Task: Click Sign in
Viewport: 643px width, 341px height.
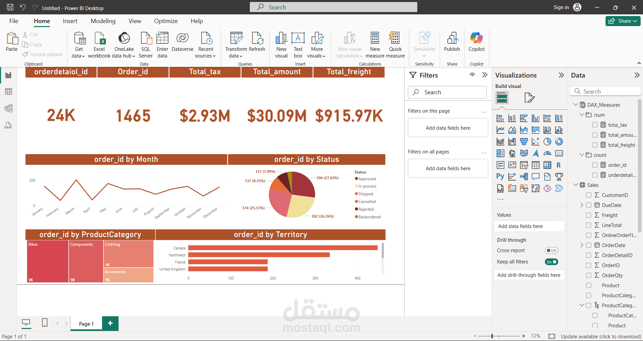Action: pos(561,7)
